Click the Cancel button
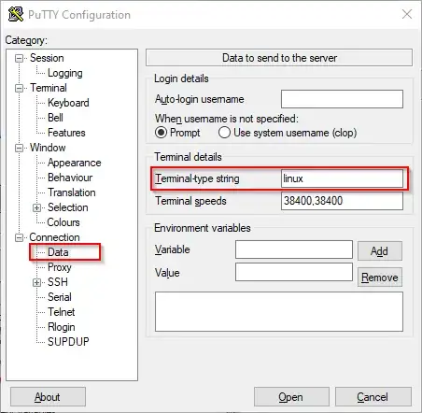This screenshot has height=413, width=422. [x=373, y=397]
